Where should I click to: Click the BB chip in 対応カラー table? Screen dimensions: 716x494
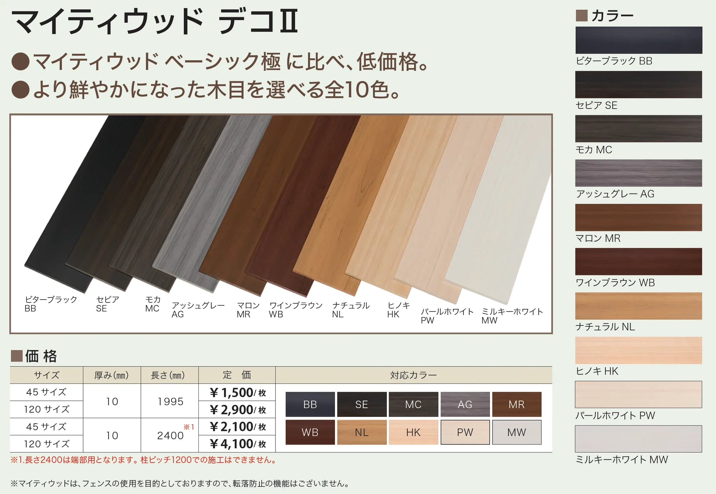pos(310,405)
